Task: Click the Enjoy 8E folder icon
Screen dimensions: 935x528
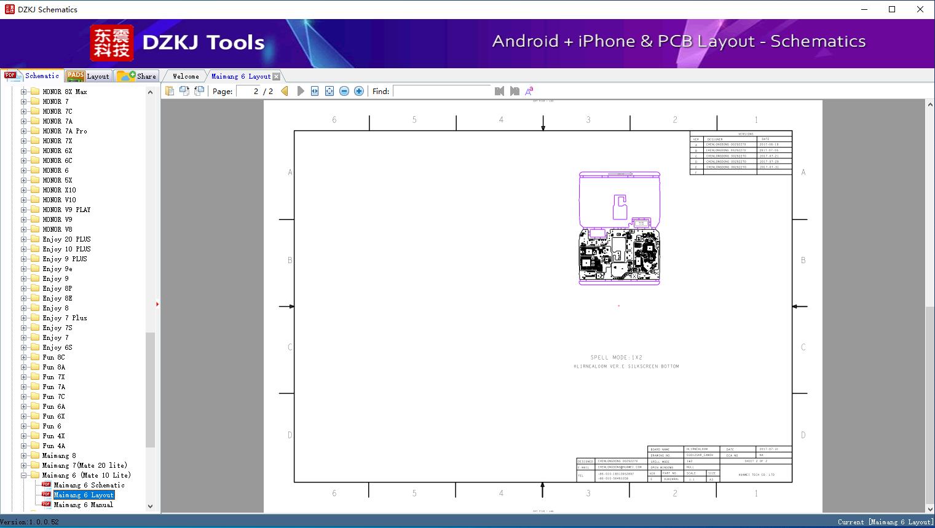Action: [35, 298]
